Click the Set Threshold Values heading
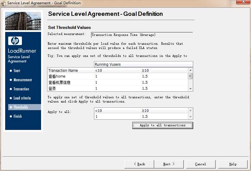This screenshot has width=251, height=171. (x=69, y=27)
